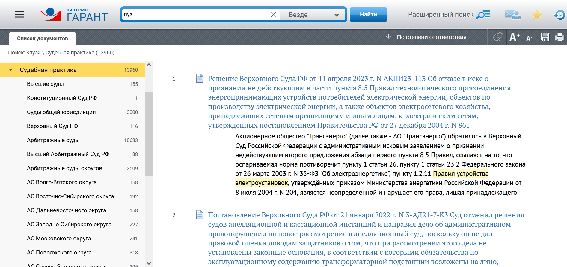This screenshot has height=267, width=567.
Task: Select 'АС Дальневосточного округа' item
Action: pyautogui.click(x=73, y=210)
